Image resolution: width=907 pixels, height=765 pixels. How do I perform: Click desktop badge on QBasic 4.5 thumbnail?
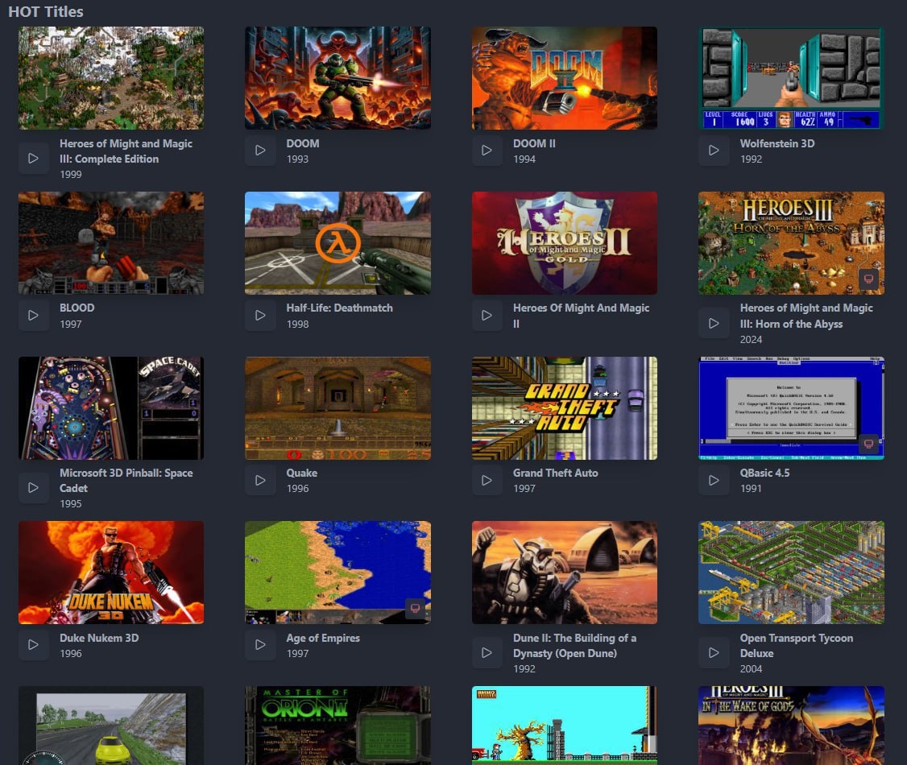868,444
